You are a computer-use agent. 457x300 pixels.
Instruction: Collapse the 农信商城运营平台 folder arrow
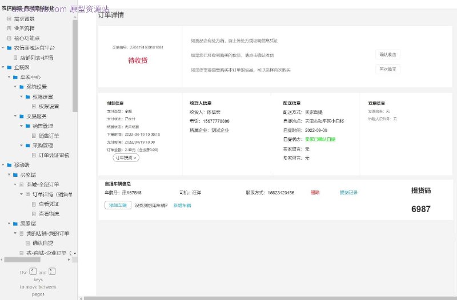[3, 48]
